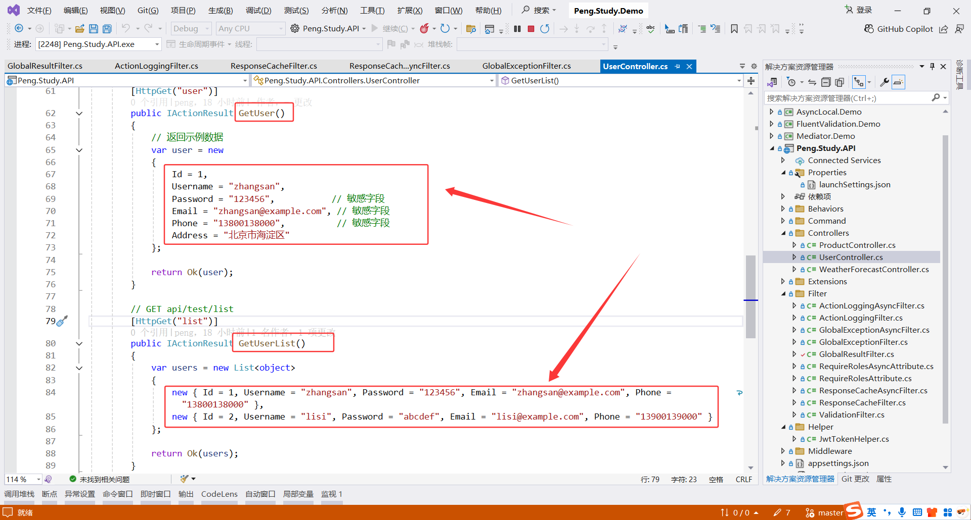This screenshot has width=971, height=520.
Task: Open the 文件(F) menu
Action: pos(39,11)
